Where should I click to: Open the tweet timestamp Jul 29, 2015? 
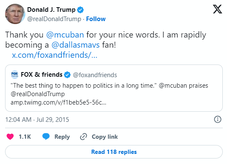(x=37, y=120)
